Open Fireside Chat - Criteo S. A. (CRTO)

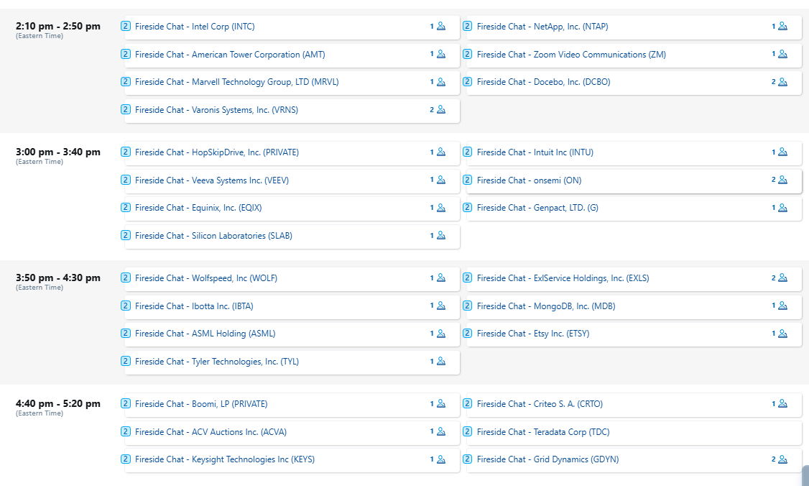click(540, 404)
